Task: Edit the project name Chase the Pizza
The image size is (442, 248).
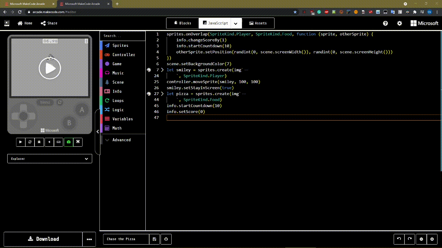Action: [126, 239]
